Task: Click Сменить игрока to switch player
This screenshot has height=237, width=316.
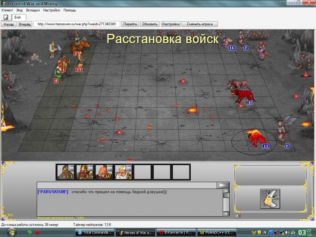Action: [x=200, y=24]
